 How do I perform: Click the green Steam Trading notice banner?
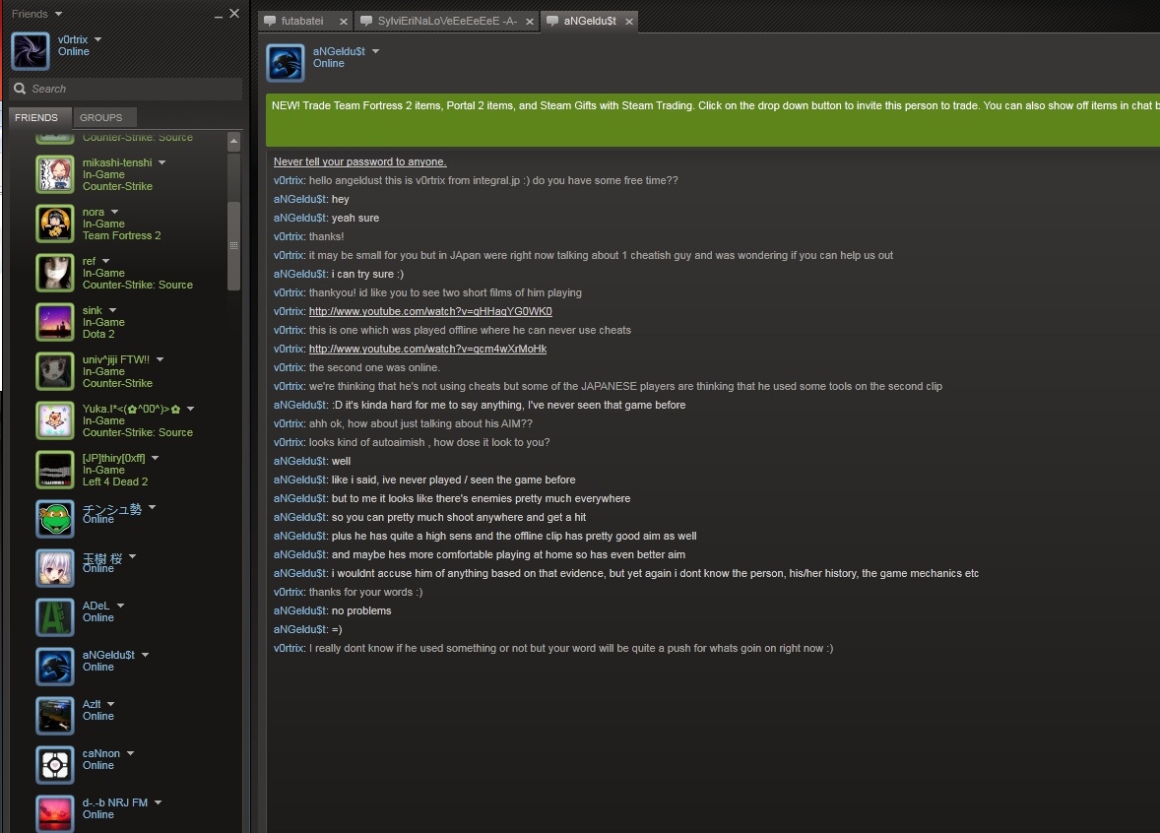point(712,120)
